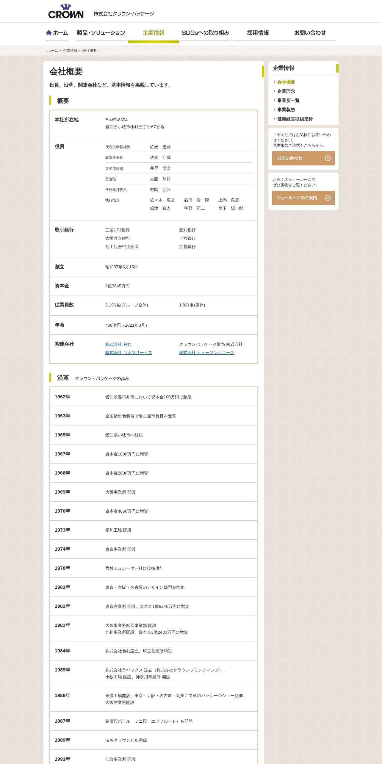Screen dimensions: 382x764
Task: Click bank name 三菱UFJ銀行
Action: pos(118,230)
